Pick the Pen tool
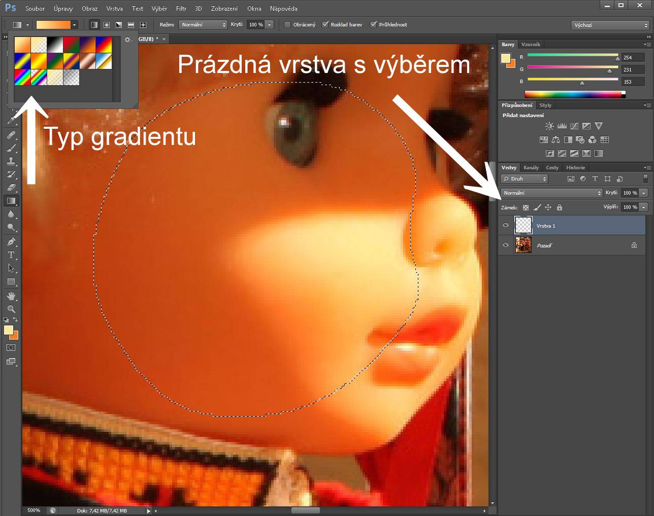This screenshot has width=654, height=516. pos(11,242)
